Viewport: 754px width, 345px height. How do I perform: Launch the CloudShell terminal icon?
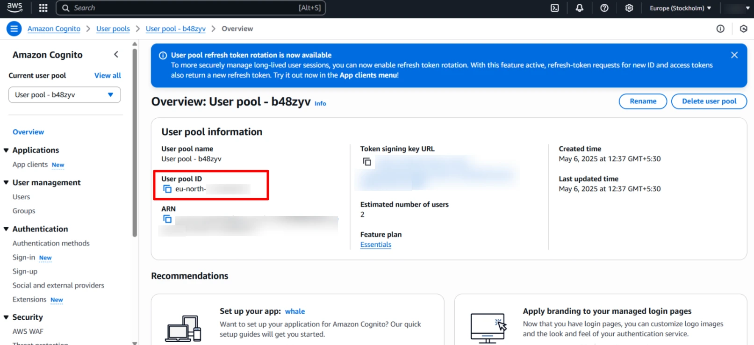[x=554, y=8]
